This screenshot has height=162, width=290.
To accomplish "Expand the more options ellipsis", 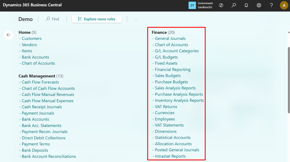I will pyautogui.click(x=136, y=19).
